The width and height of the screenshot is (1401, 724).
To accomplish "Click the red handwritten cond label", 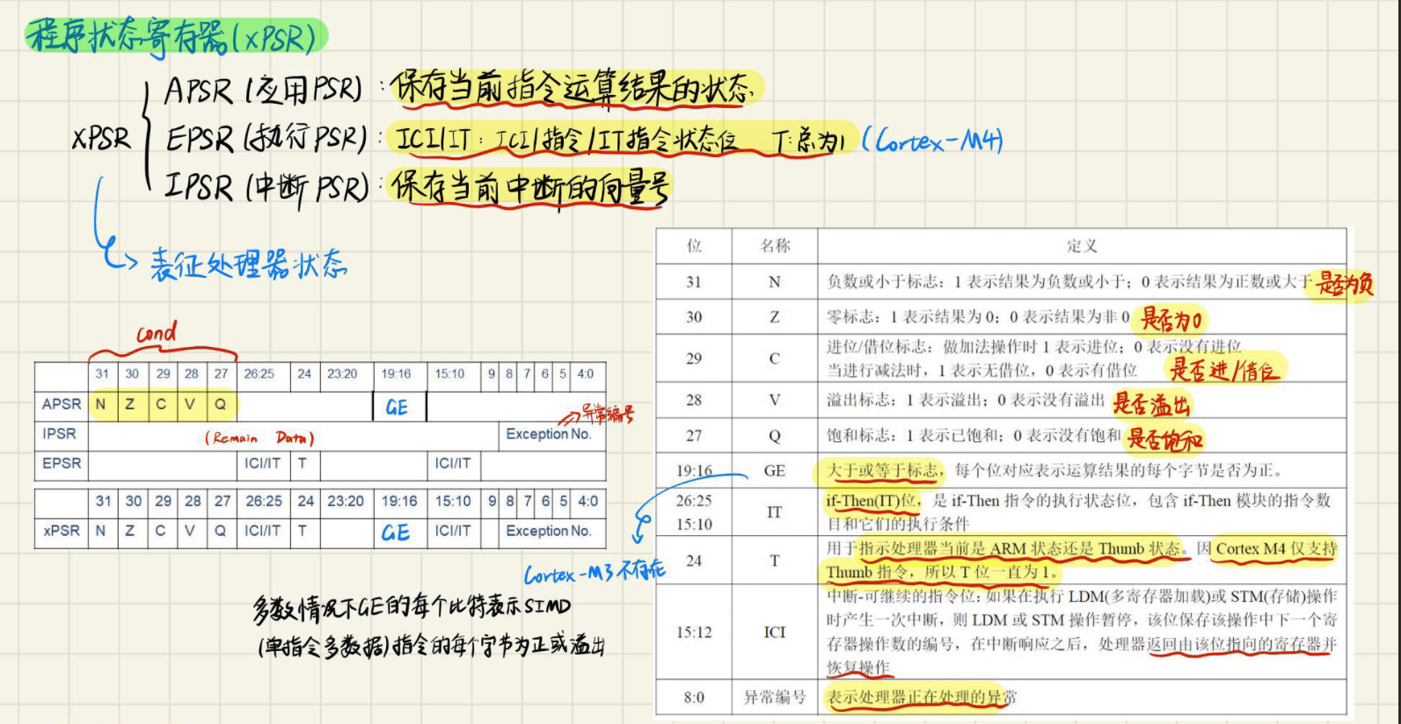I will click(157, 334).
